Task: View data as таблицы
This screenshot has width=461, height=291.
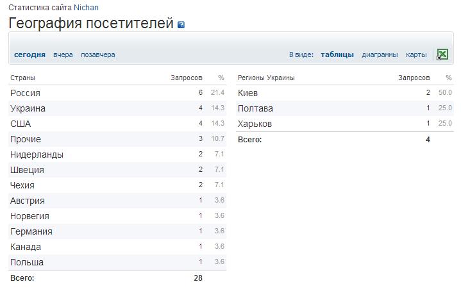Action: coord(337,54)
